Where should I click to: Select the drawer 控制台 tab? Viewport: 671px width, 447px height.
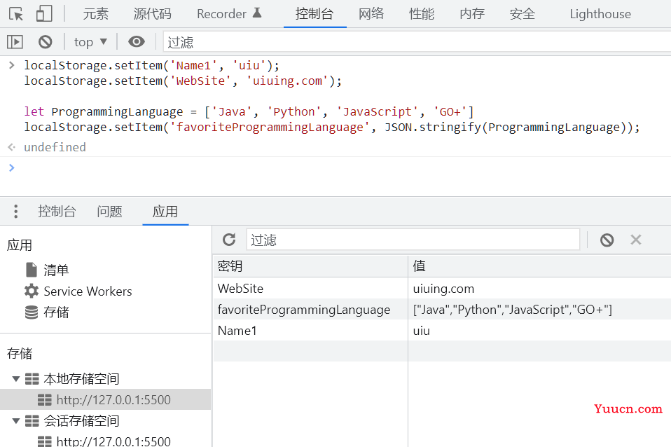(x=57, y=212)
